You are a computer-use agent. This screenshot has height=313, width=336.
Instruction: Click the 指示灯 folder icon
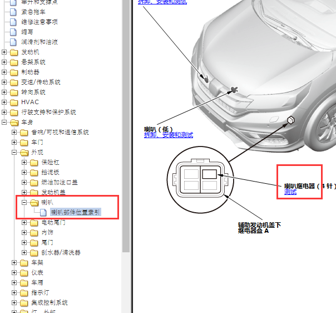(x=24, y=293)
